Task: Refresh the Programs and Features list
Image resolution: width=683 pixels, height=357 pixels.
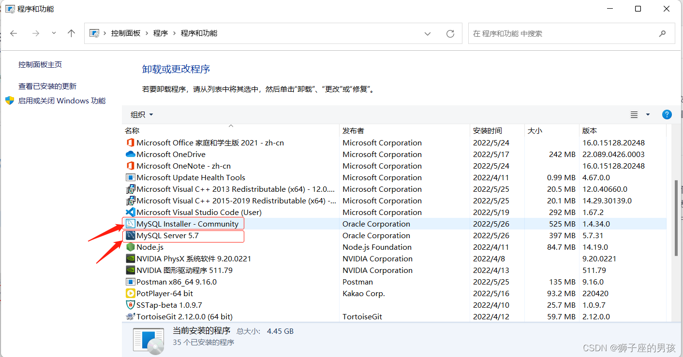Action: (450, 34)
